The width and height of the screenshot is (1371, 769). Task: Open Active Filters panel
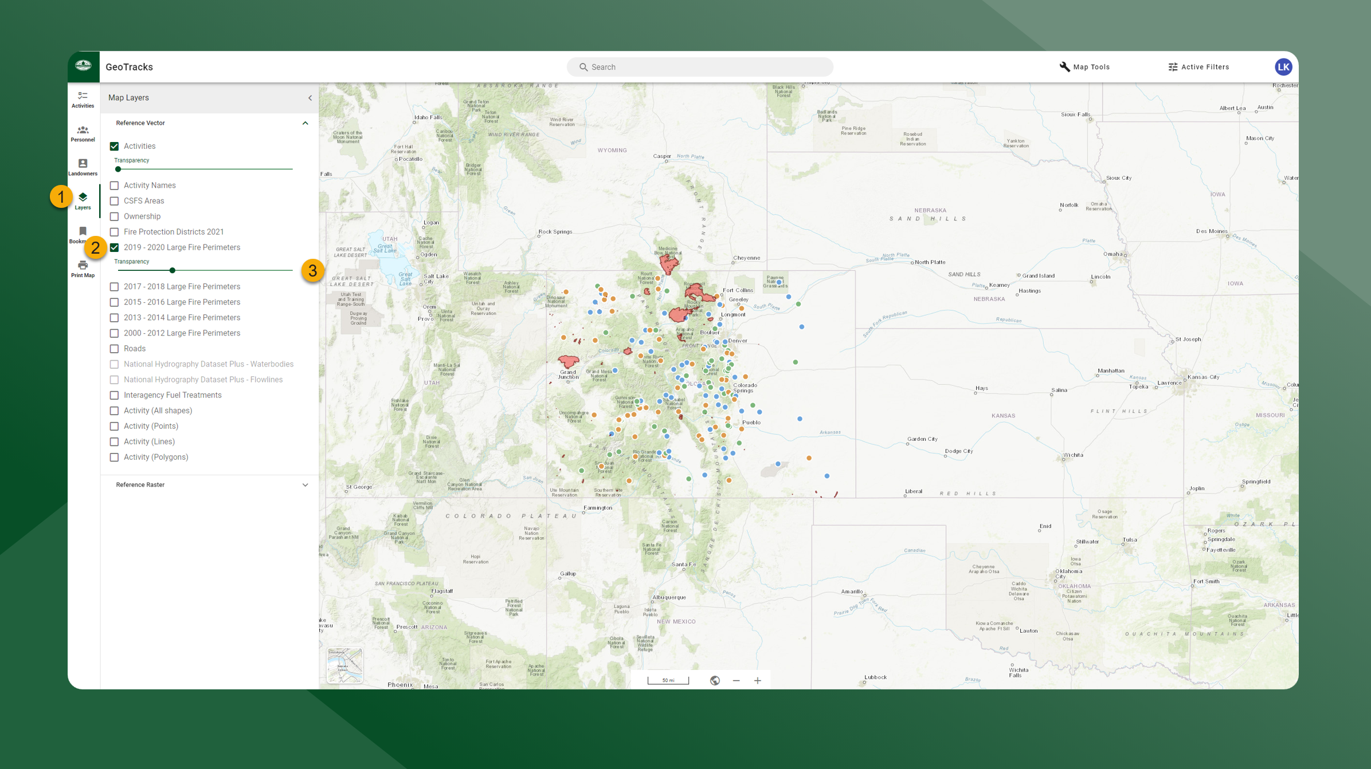click(x=1198, y=67)
